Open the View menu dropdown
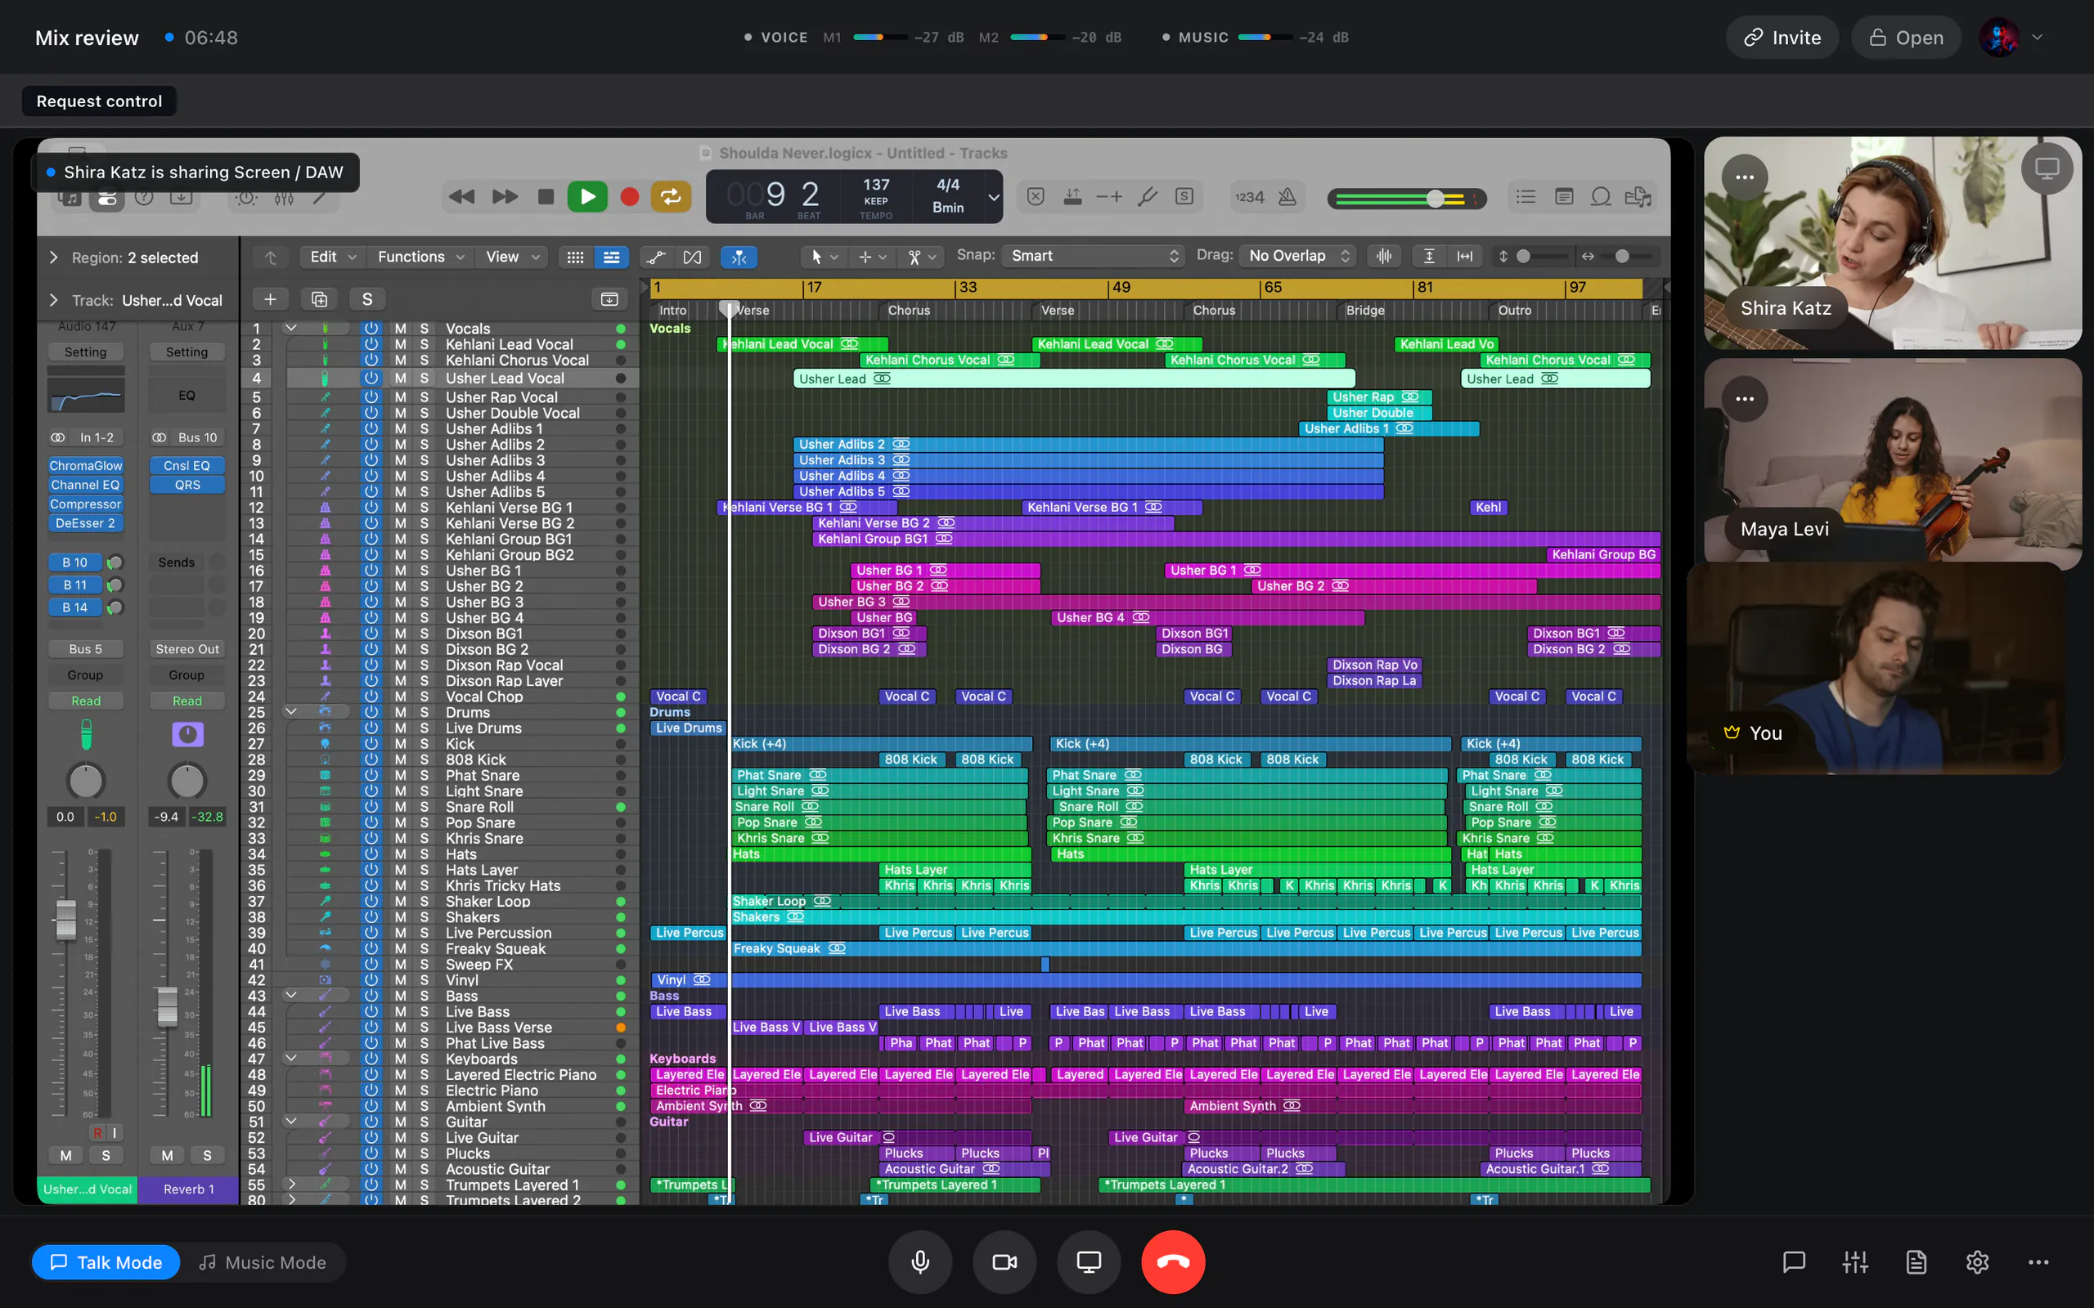This screenshot has width=2094, height=1308. pos(512,257)
